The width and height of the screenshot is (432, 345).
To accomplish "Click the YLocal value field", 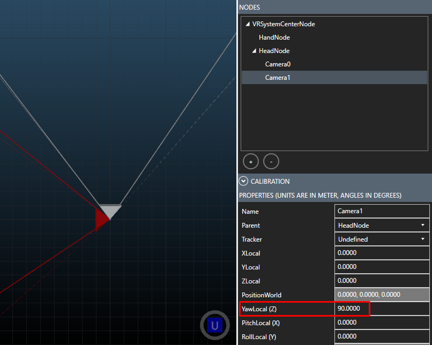I will [382, 267].
